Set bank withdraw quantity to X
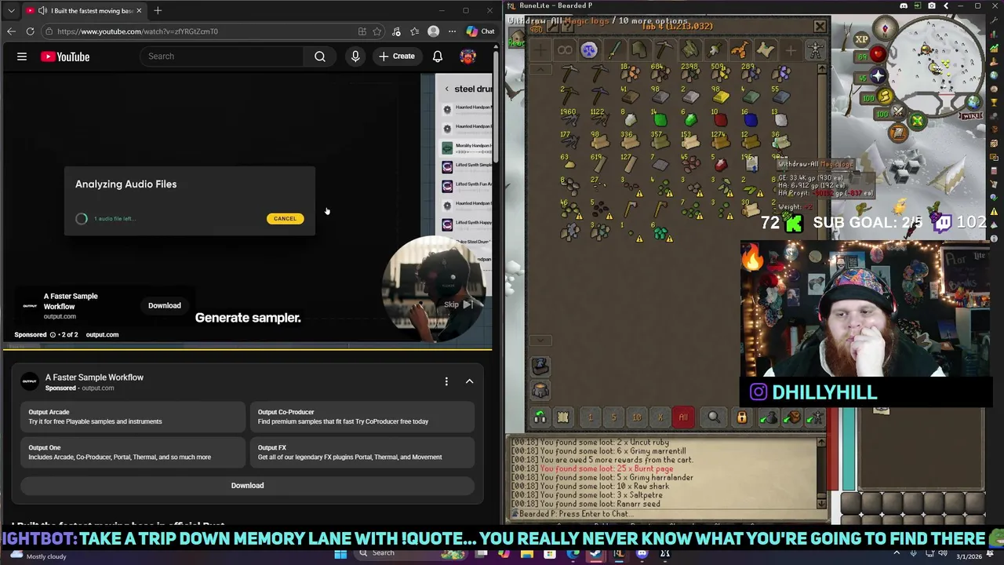This screenshot has height=565, width=1004. point(660,417)
